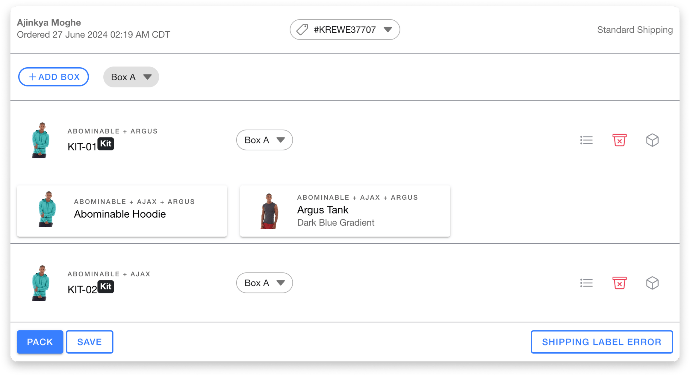Click the plus icon in ADD BOX
Viewport: 690px width, 376px height.
coord(32,77)
